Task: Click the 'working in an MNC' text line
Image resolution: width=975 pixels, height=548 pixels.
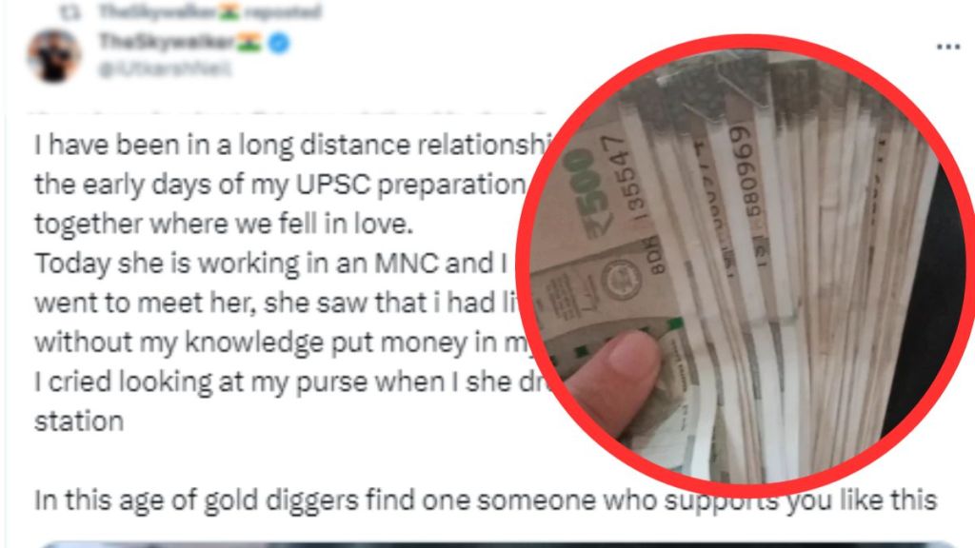Action: 271,264
